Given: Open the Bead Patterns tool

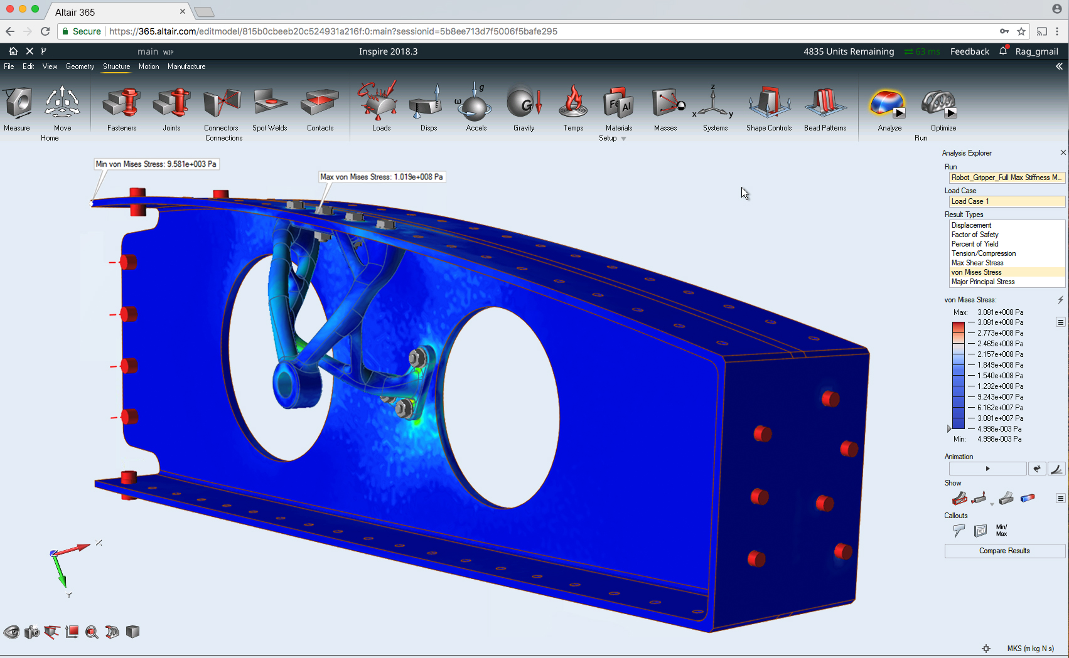Looking at the screenshot, I should click(x=825, y=107).
